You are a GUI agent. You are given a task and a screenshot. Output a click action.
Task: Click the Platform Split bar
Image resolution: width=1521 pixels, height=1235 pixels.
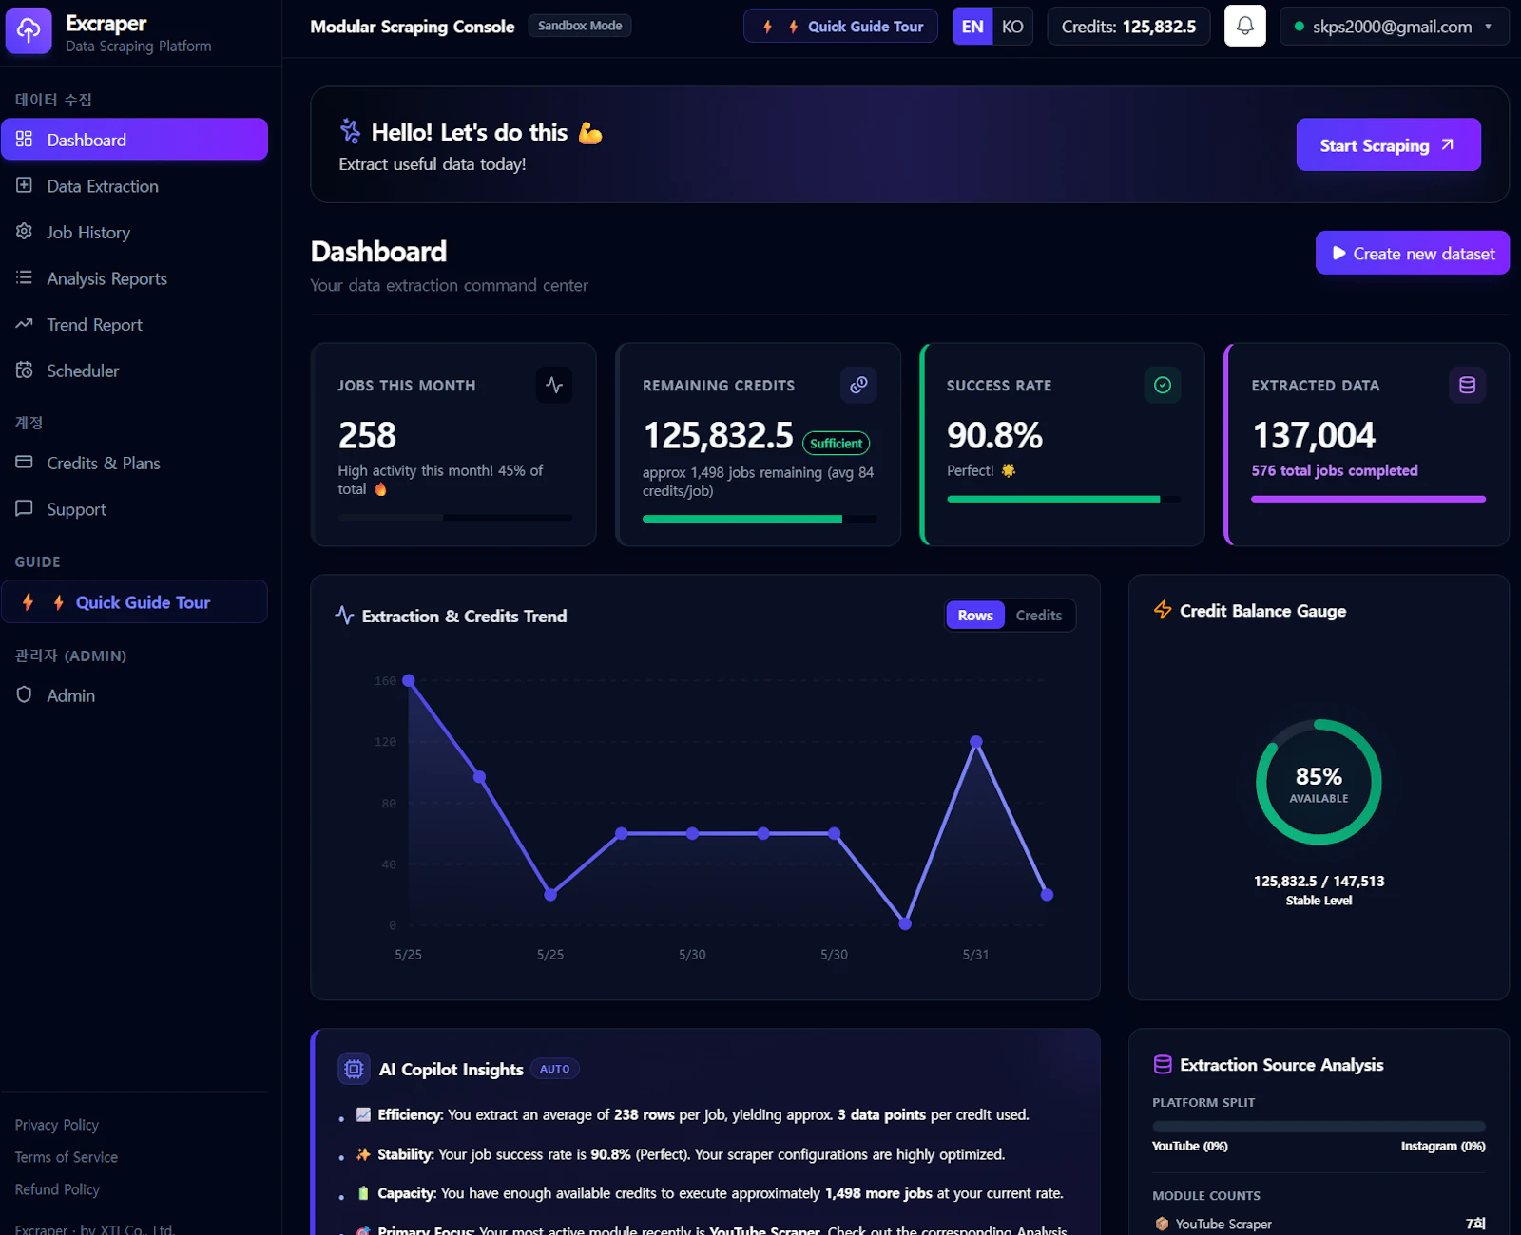tap(1319, 1126)
